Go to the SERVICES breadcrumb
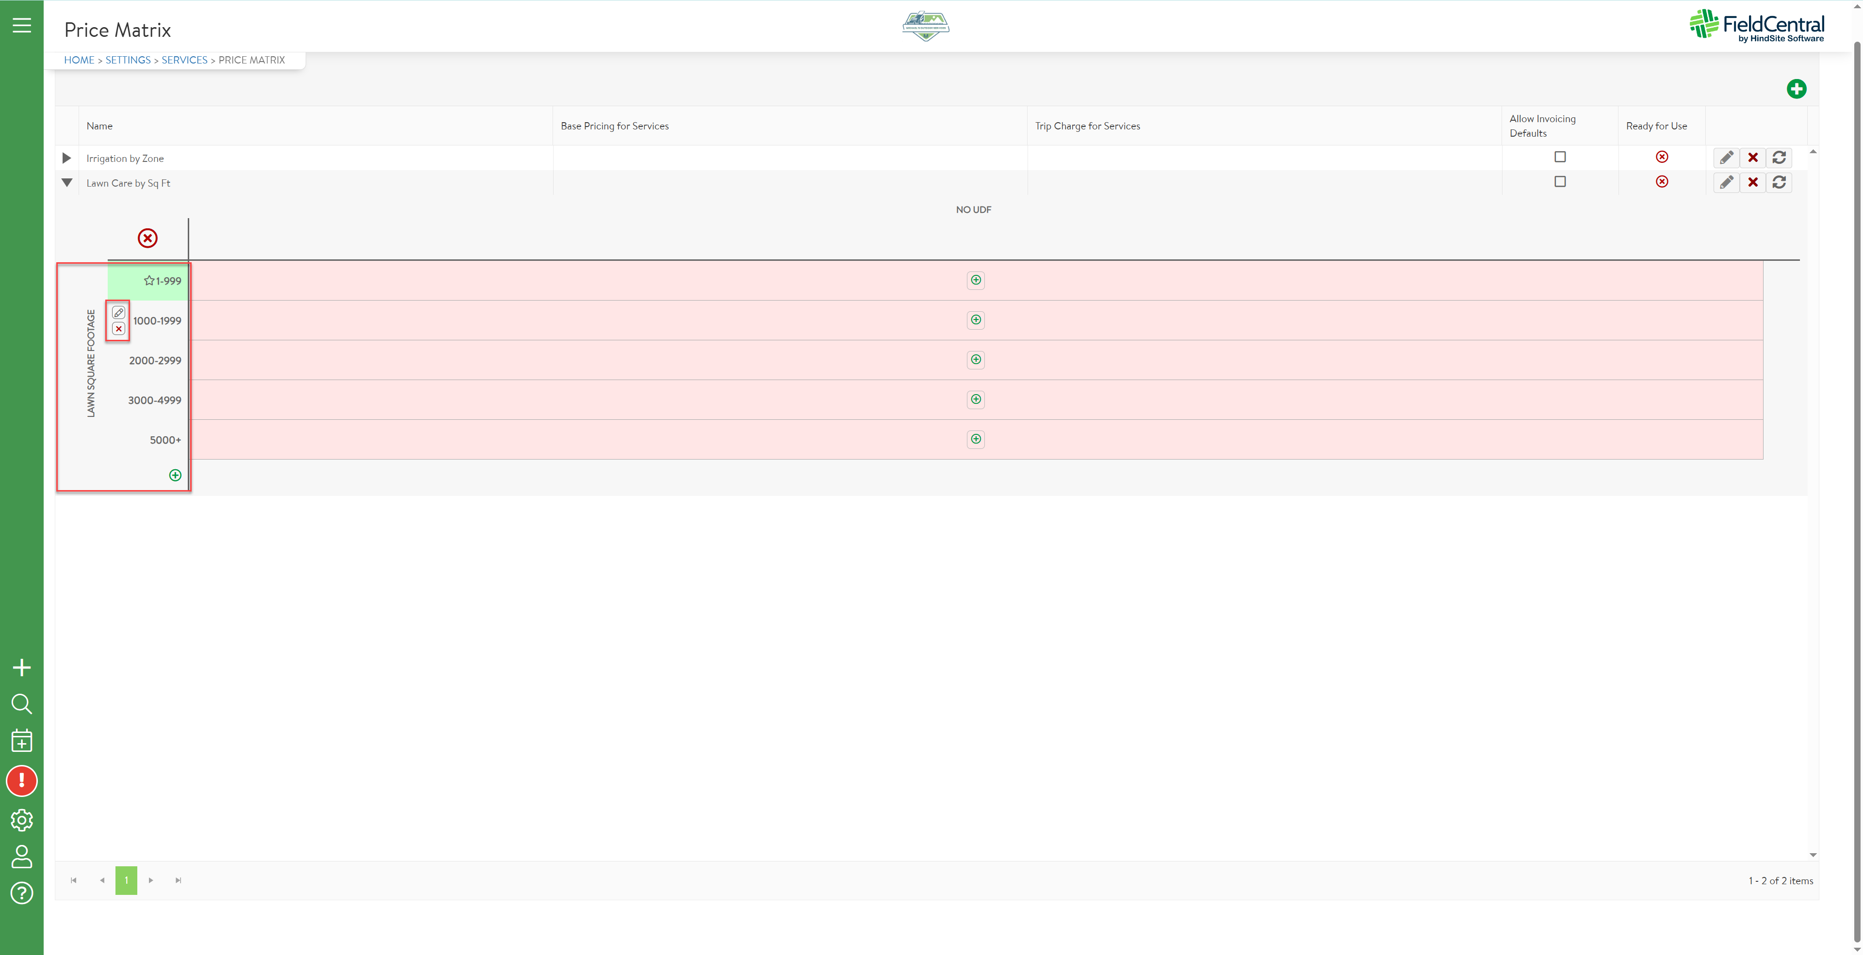Screen dimensions: 1863x955 tap(184, 60)
